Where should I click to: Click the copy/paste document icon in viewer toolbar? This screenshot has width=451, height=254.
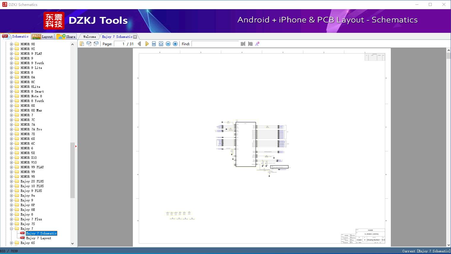pos(82,44)
